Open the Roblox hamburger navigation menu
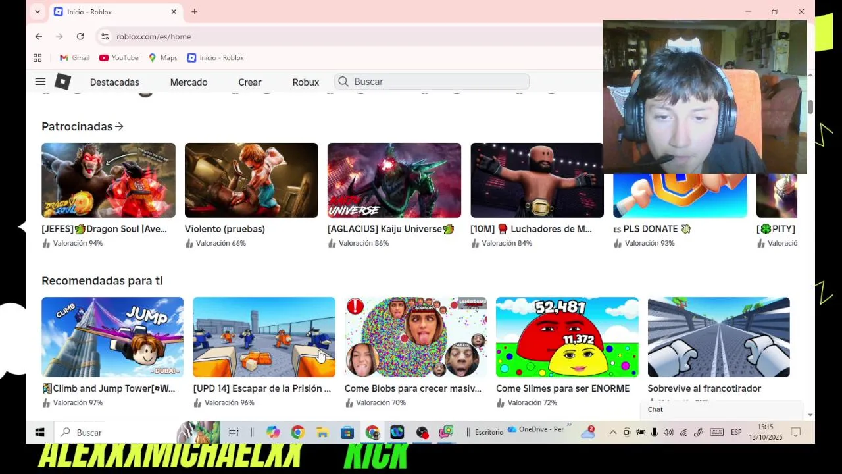 pos(40,82)
